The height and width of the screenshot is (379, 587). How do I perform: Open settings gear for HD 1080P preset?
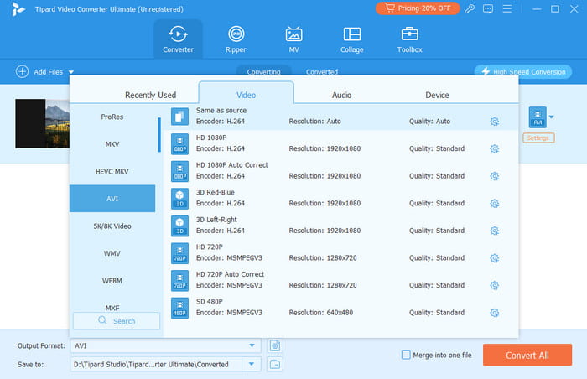pos(495,148)
